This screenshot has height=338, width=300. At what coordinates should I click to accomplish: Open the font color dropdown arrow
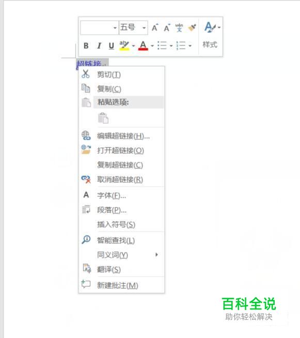[152, 45]
